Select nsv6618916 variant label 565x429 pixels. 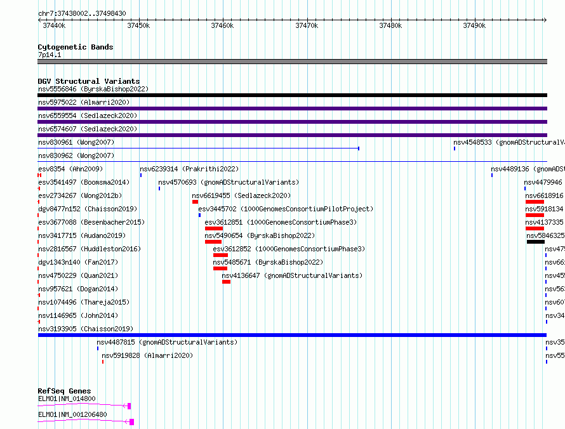coord(544,195)
